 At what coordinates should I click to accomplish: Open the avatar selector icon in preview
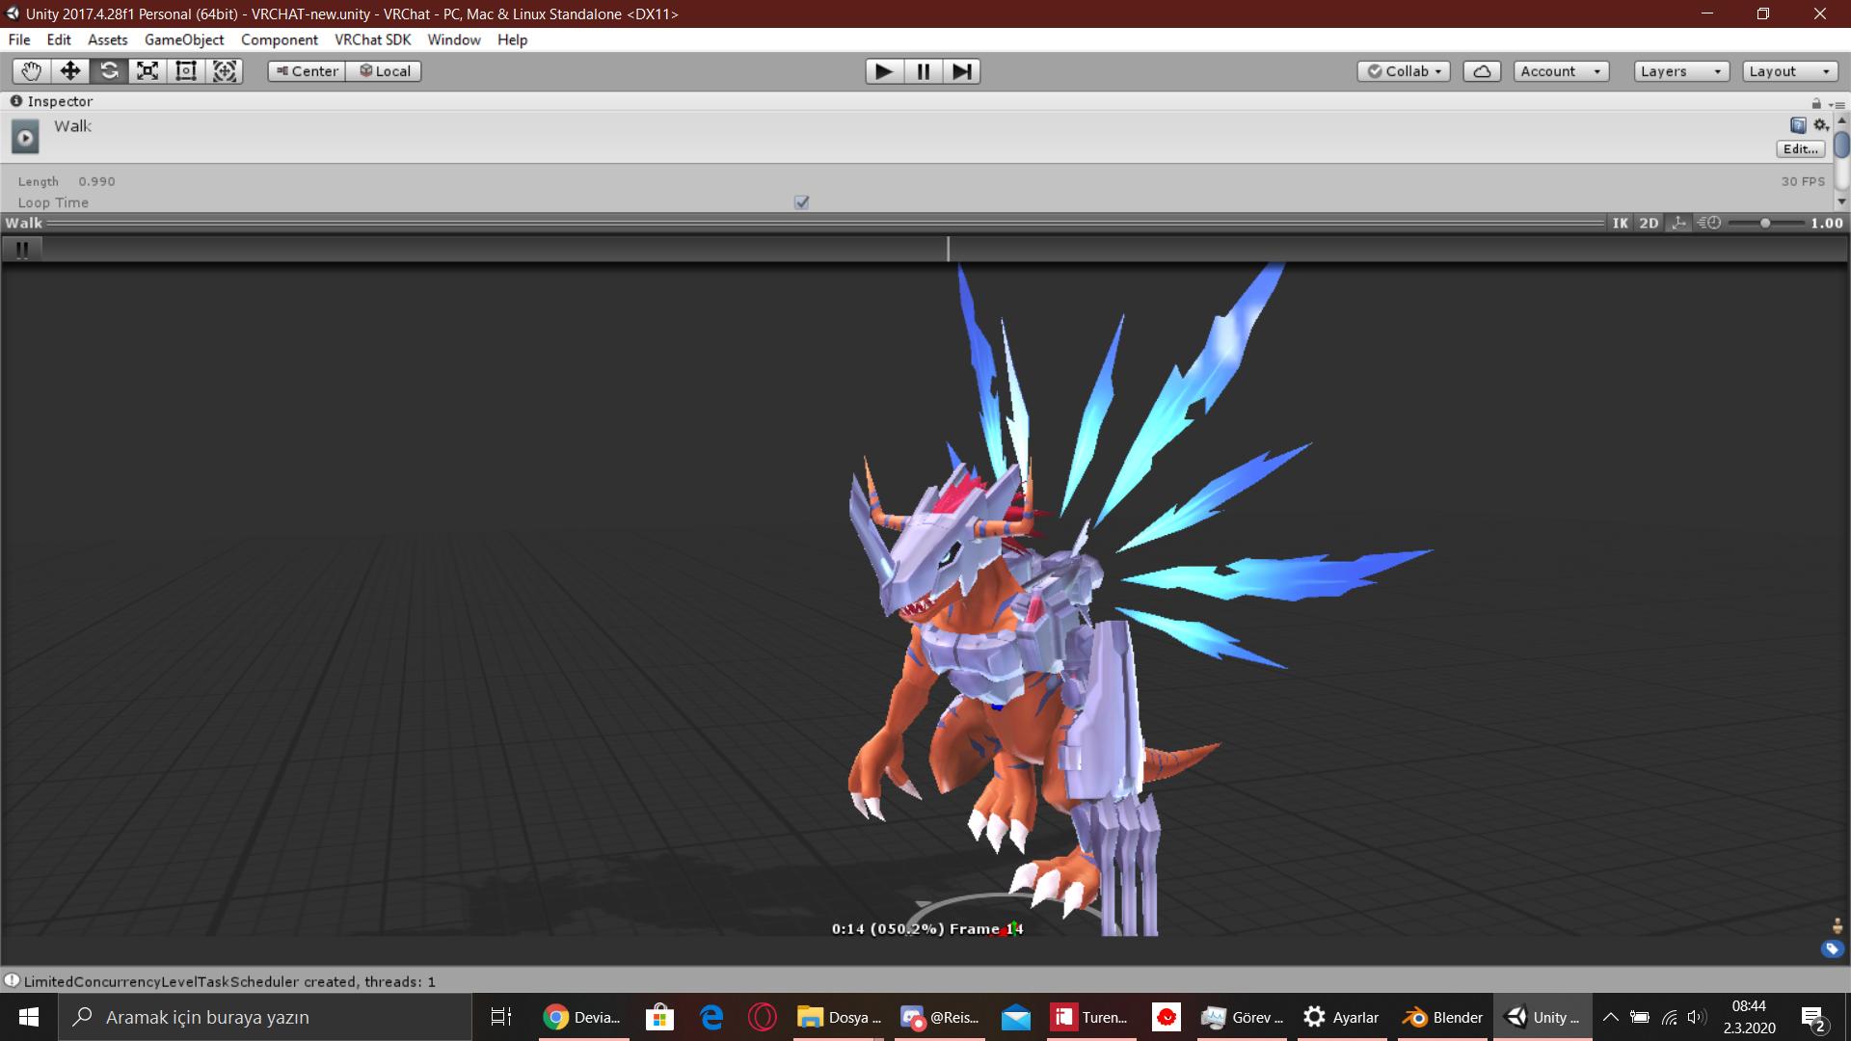coord(1837,925)
